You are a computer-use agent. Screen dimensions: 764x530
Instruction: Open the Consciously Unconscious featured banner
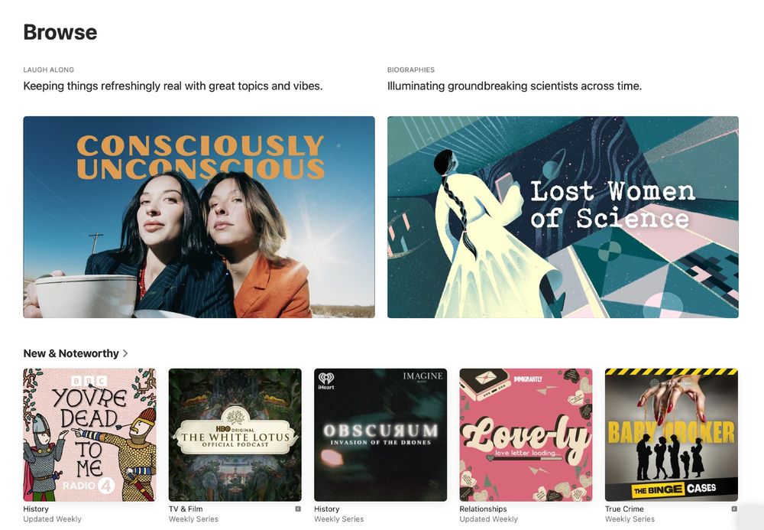[x=199, y=217]
